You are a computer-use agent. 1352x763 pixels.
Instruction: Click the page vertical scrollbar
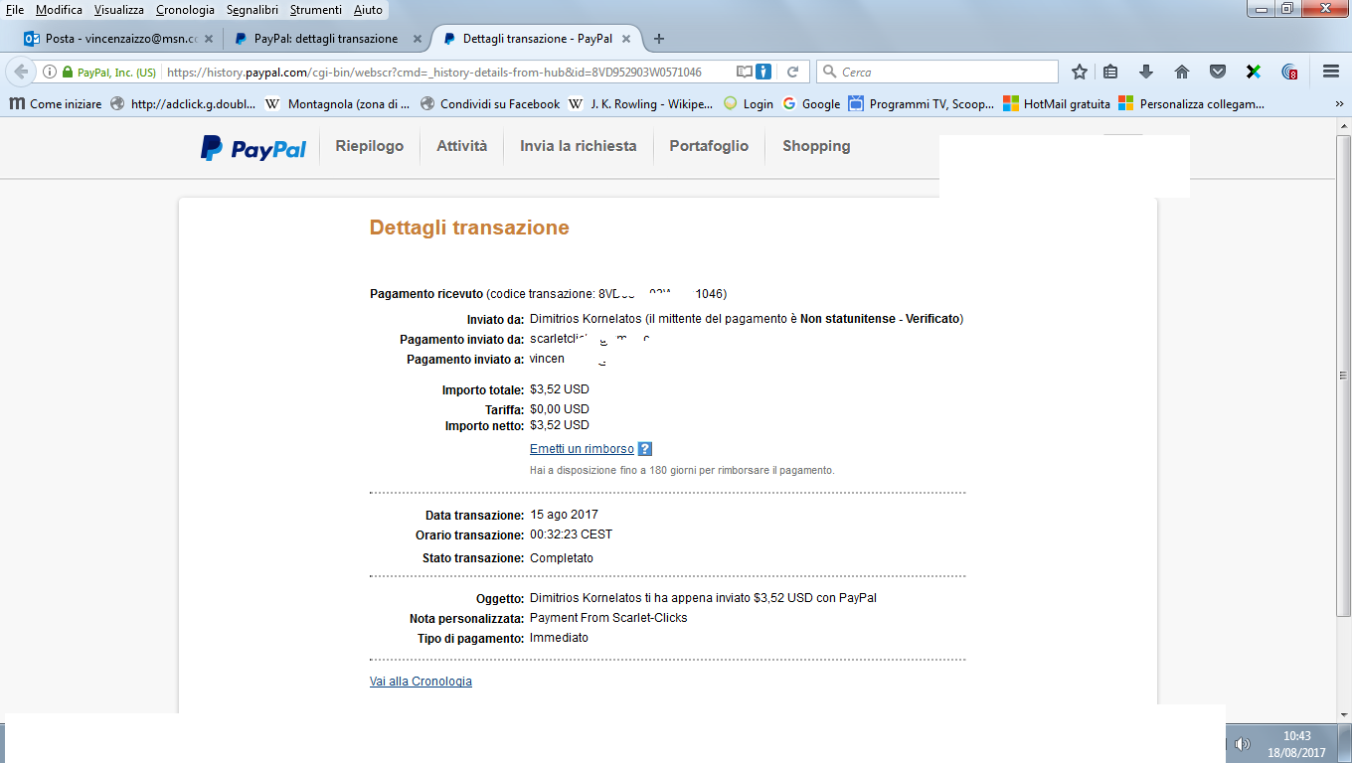pos(1343,376)
